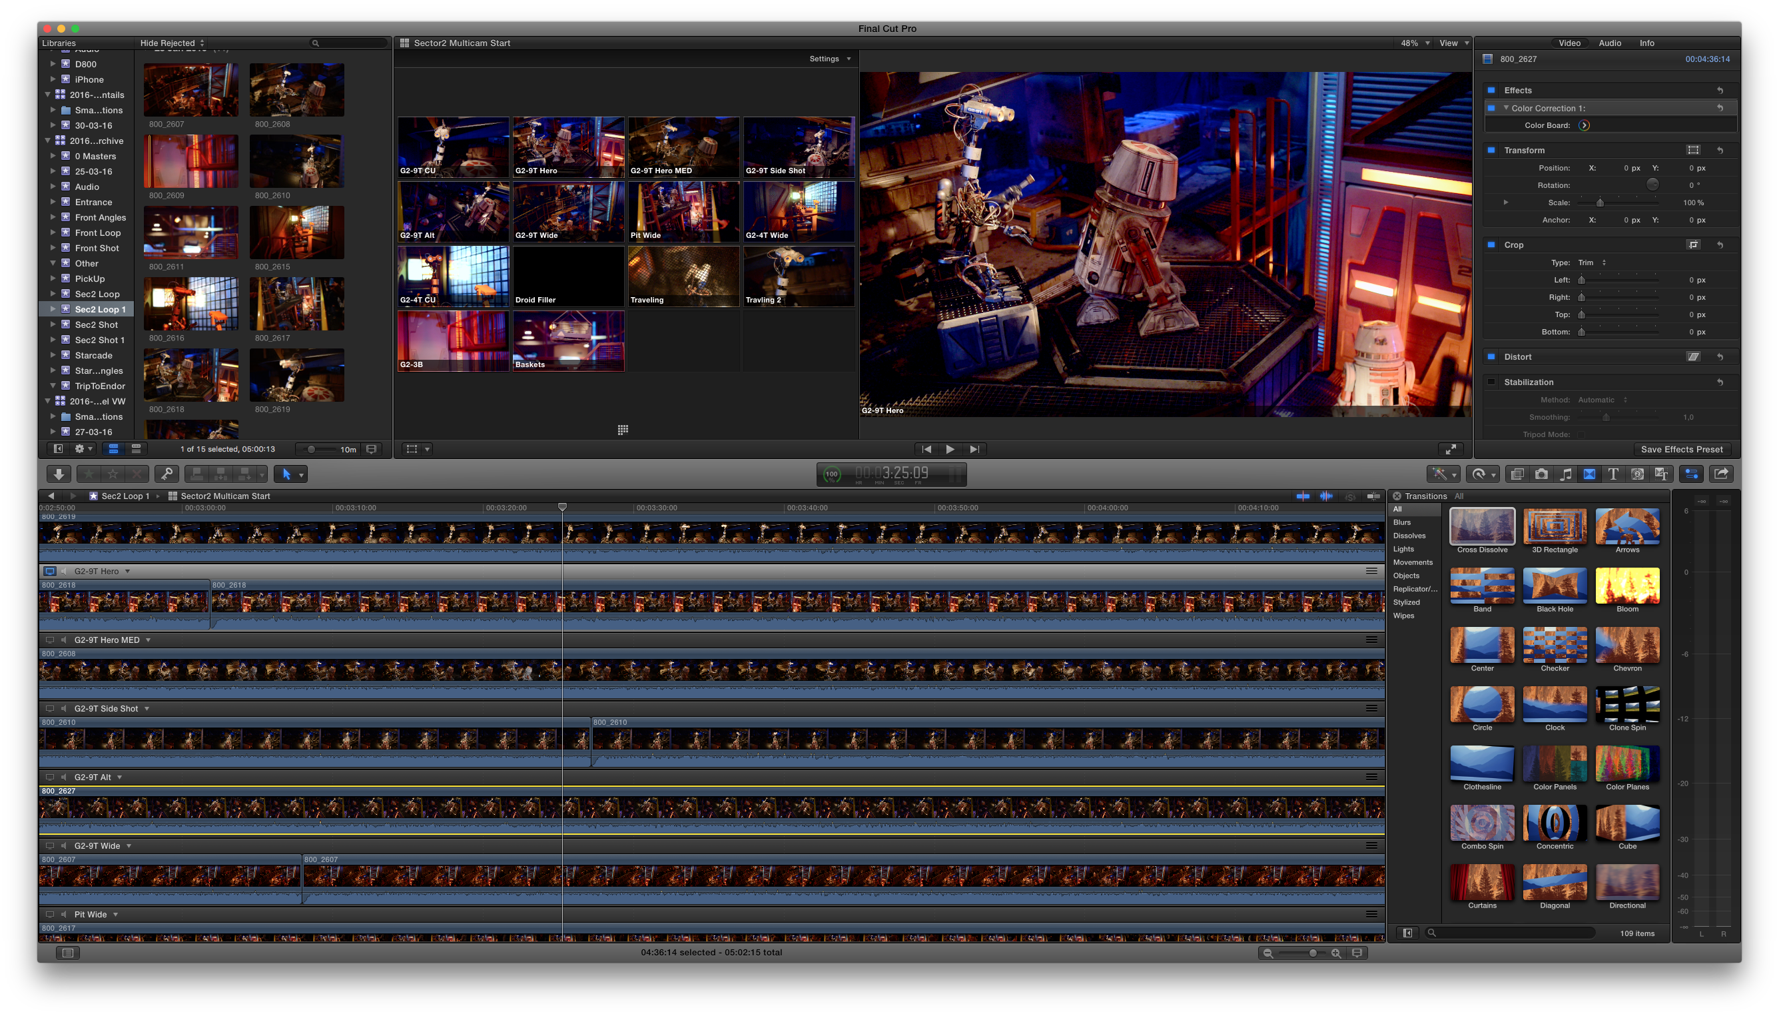Click the Share export arrow icon

tap(1721, 474)
